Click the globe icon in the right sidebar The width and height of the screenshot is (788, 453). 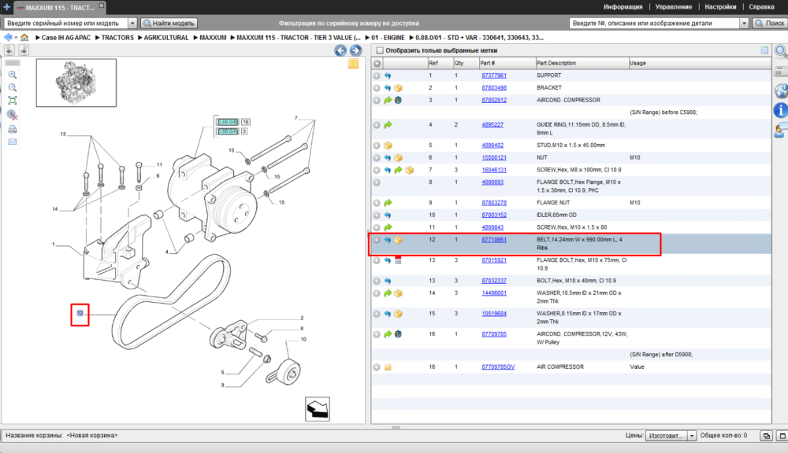781,90
